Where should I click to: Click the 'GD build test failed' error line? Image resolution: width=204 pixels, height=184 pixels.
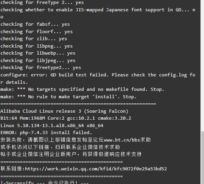pos(98,78)
